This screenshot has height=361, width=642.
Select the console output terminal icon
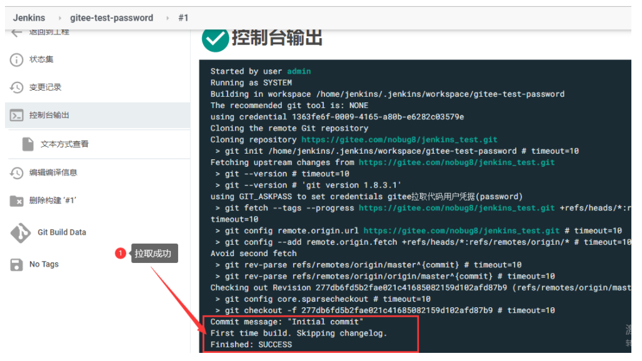coord(16,116)
